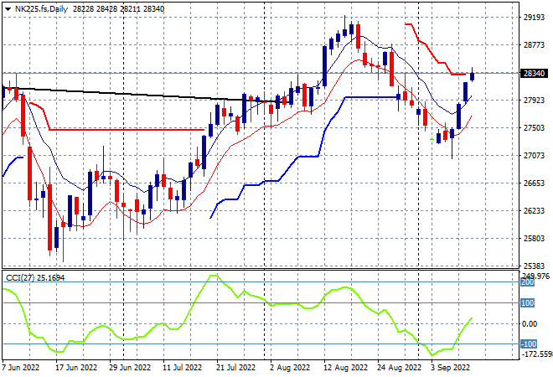Viewport: 553px width, 377px height.
Task: Click the CCI(27) 25.1694 indicator label
Action: (x=35, y=278)
